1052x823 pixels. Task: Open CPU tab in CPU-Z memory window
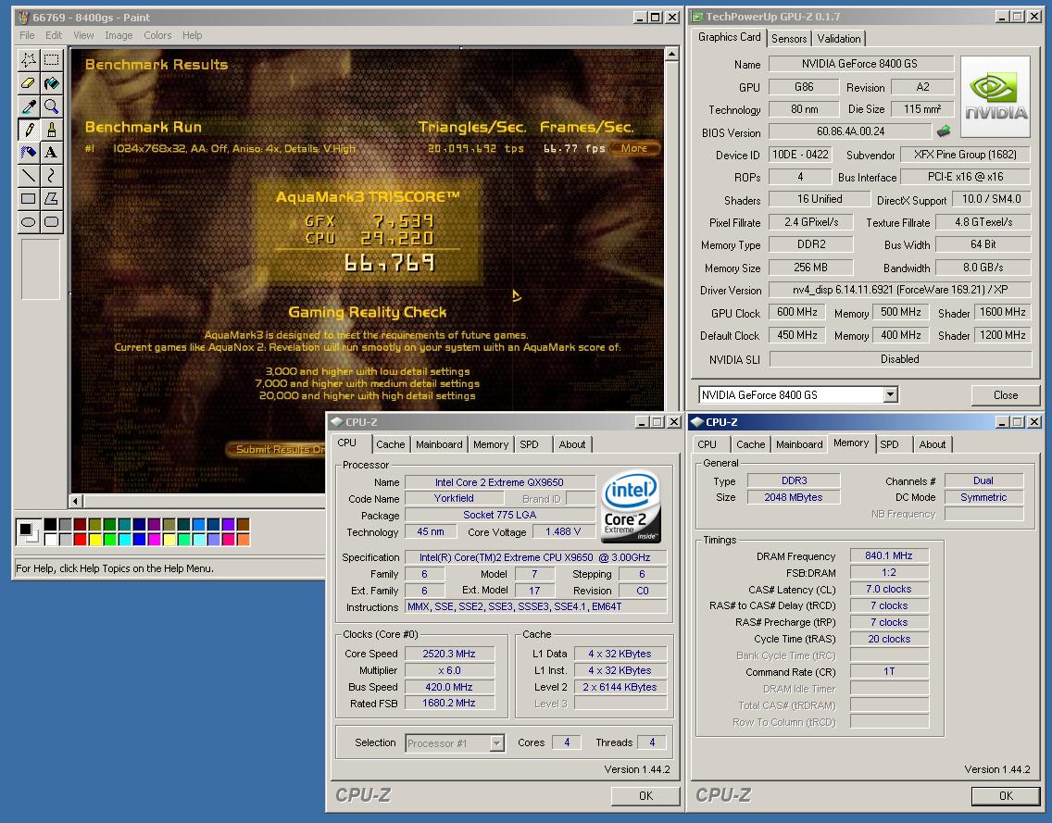click(708, 444)
